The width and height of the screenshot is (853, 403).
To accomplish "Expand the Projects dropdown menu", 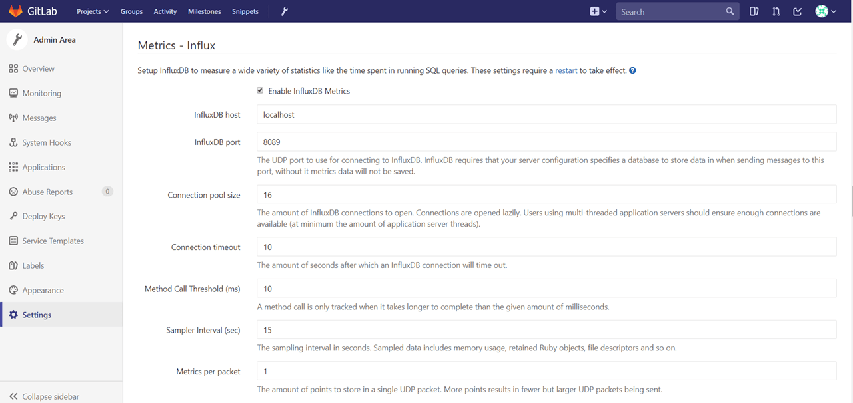I will (93, 11).
